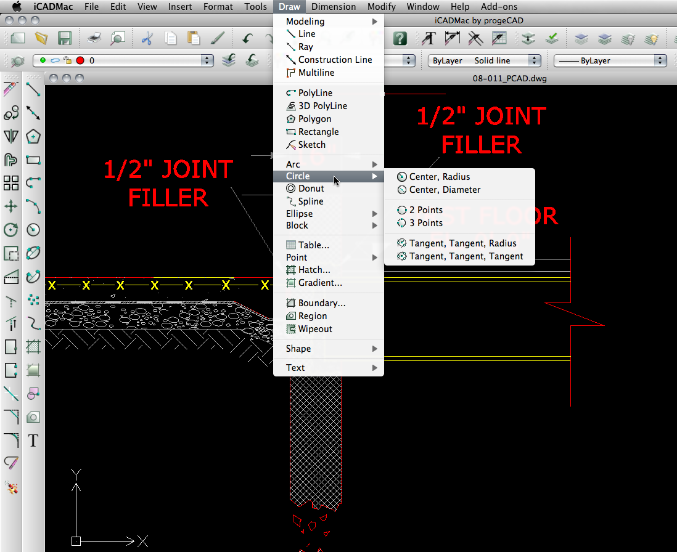The width and height of the screenshot is (677, 552).
Task: Select the Text tool T icon
Action: [33, 440]
